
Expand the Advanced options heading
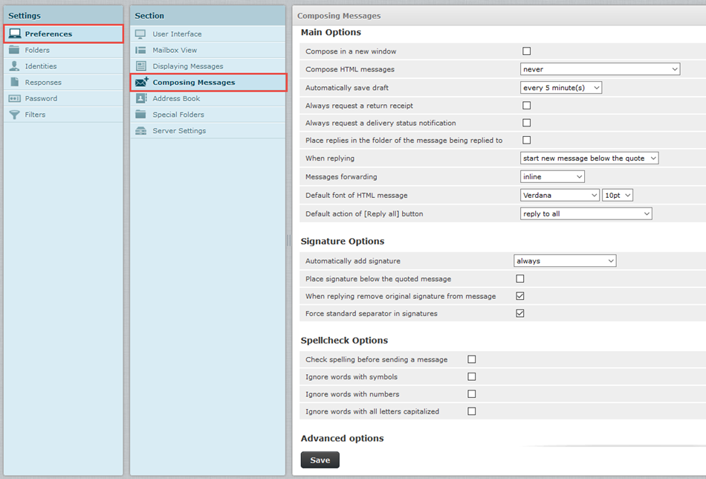click(x=342, y=438)
